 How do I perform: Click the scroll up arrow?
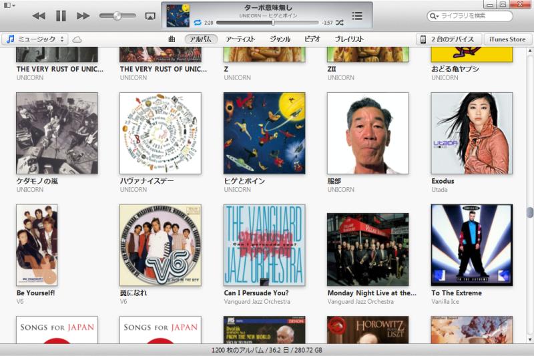click(529, 51)
